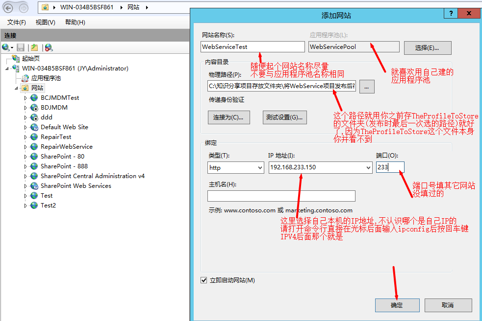Click the connect-to-server globe toolbar icon

tap(6, 47)
